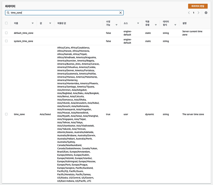Sort by 적용 유형 column arrow
Screen dimensions: 213x185
point(156,25)
